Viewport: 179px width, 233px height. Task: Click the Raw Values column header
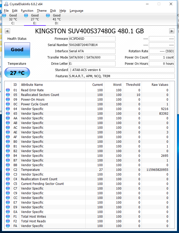160,85
